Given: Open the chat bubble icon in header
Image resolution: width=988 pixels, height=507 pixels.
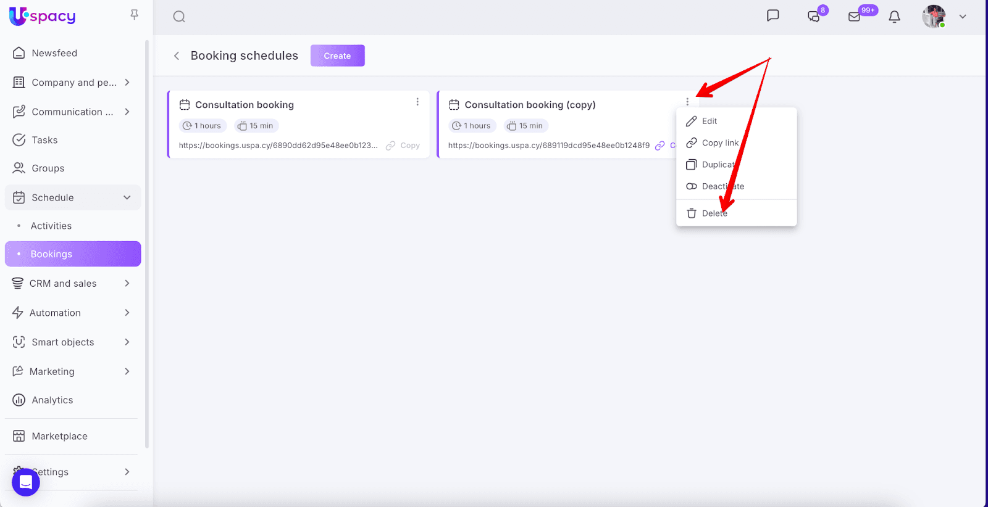Looking at the screenshot, I should point(772,16).
